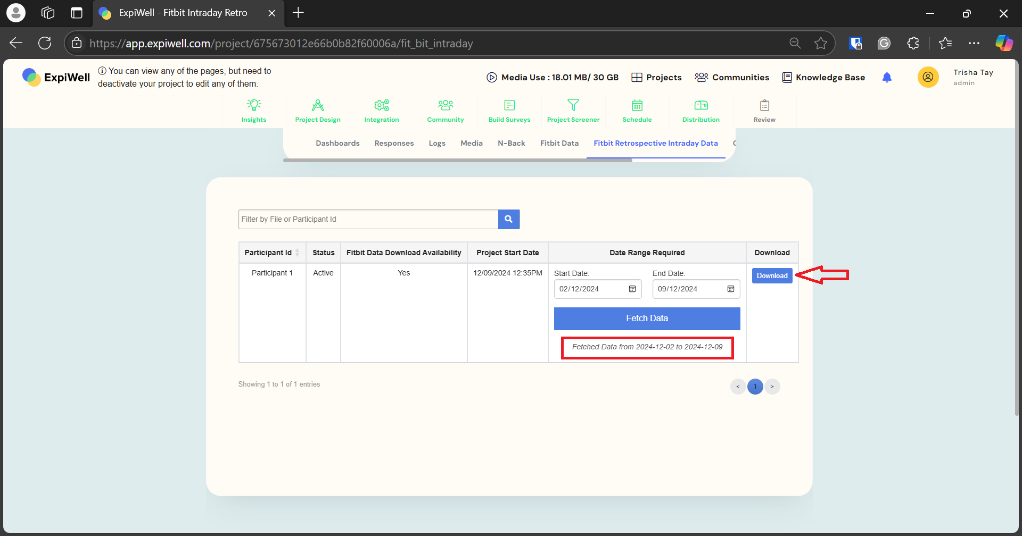Open the Start Date calendar picker icon

(x=632, y=289)
